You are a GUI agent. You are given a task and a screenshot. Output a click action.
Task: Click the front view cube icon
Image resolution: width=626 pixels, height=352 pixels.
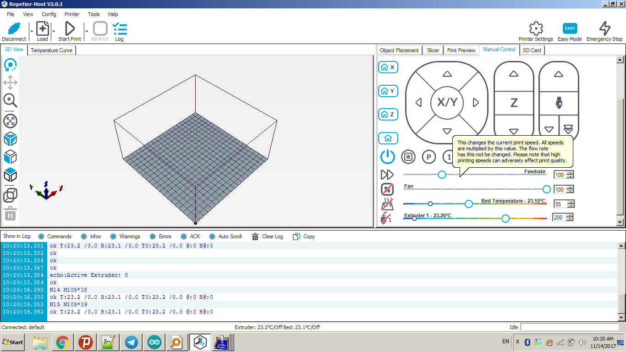coord(10,157)
